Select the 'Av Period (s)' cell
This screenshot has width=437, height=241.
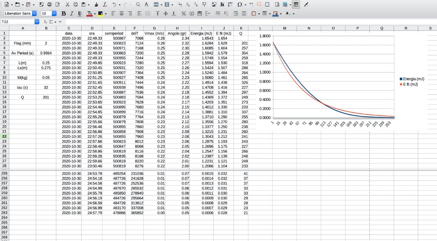(23, 53)
